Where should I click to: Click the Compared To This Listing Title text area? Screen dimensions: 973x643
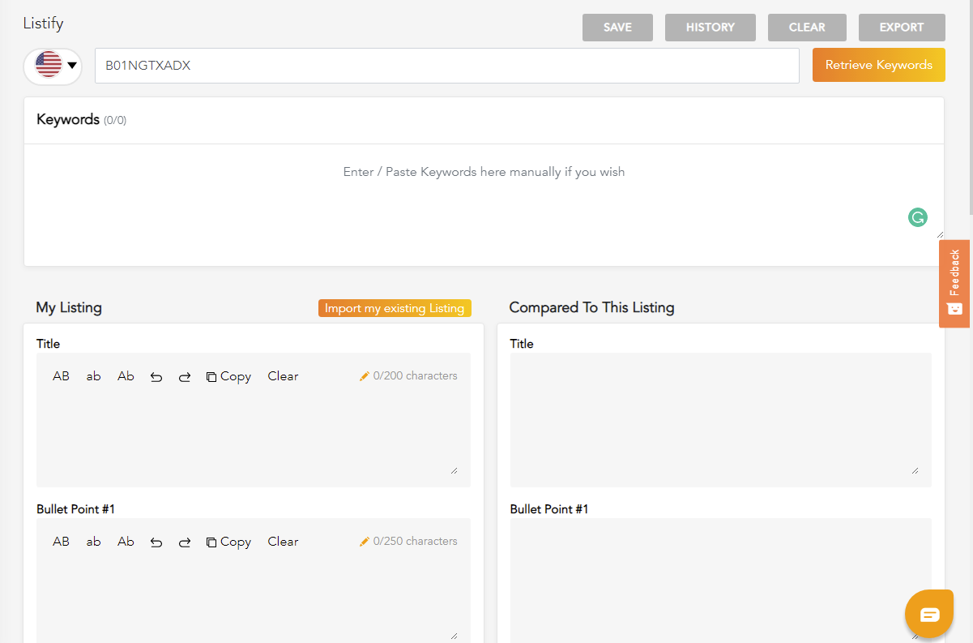720,419
